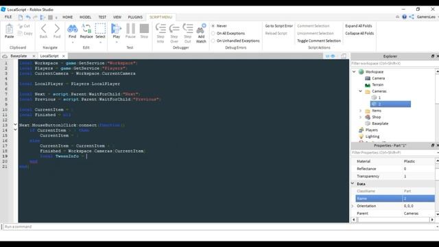The width and height of the screenshot is (439, 247).
Task: Collapse the code fold on line 13
Action: pyautogui.click(x=15, y=124)
